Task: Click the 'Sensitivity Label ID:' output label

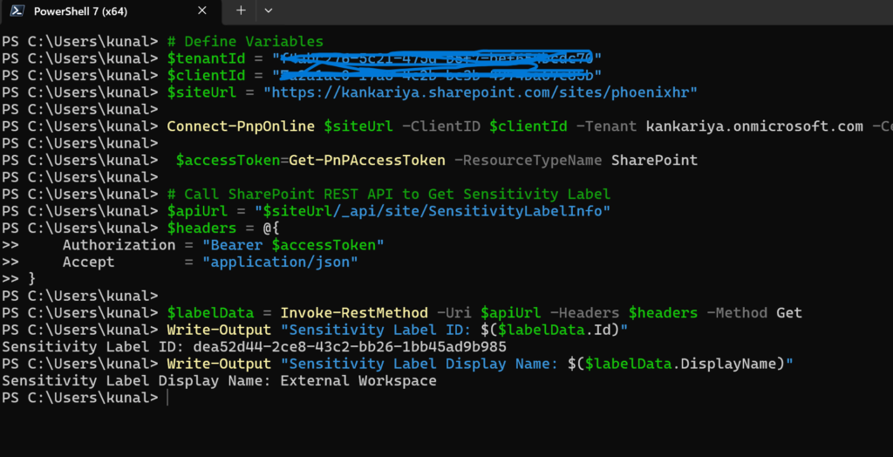Action: click(x=92, y=347)
